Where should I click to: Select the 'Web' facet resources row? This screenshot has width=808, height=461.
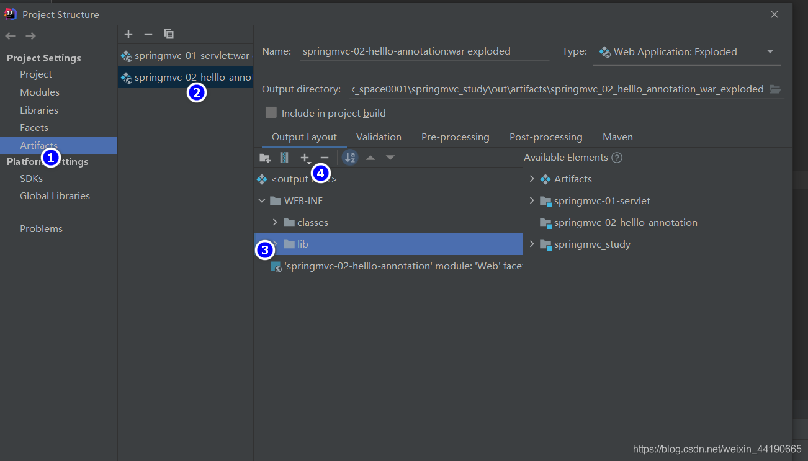[388, 266]
